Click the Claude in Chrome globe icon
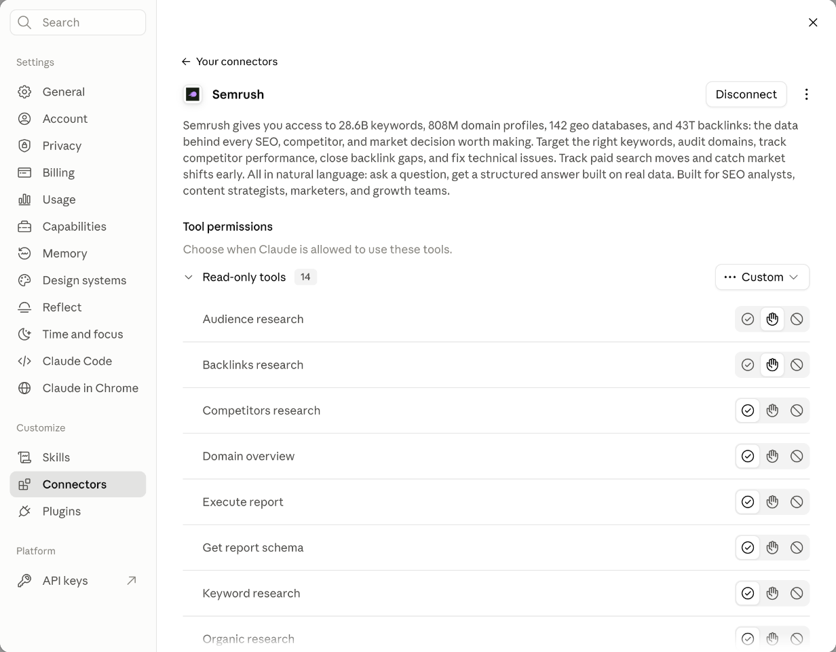 (24, 388)
